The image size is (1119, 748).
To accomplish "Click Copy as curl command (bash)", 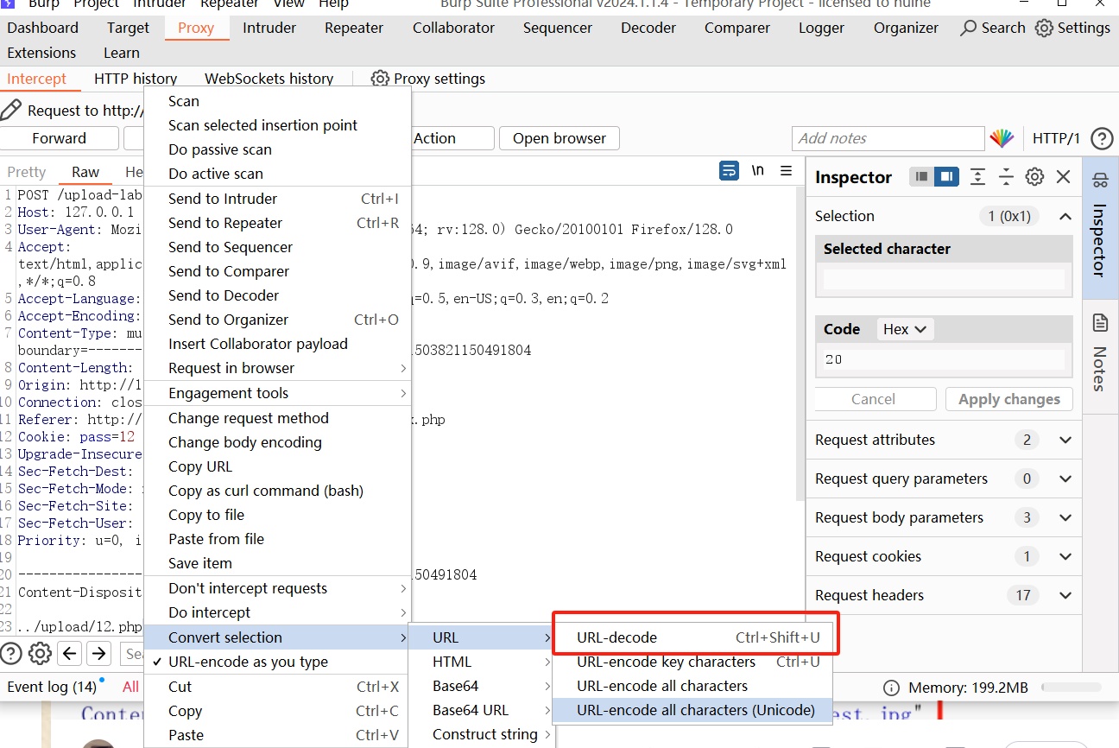I will 277,491.
